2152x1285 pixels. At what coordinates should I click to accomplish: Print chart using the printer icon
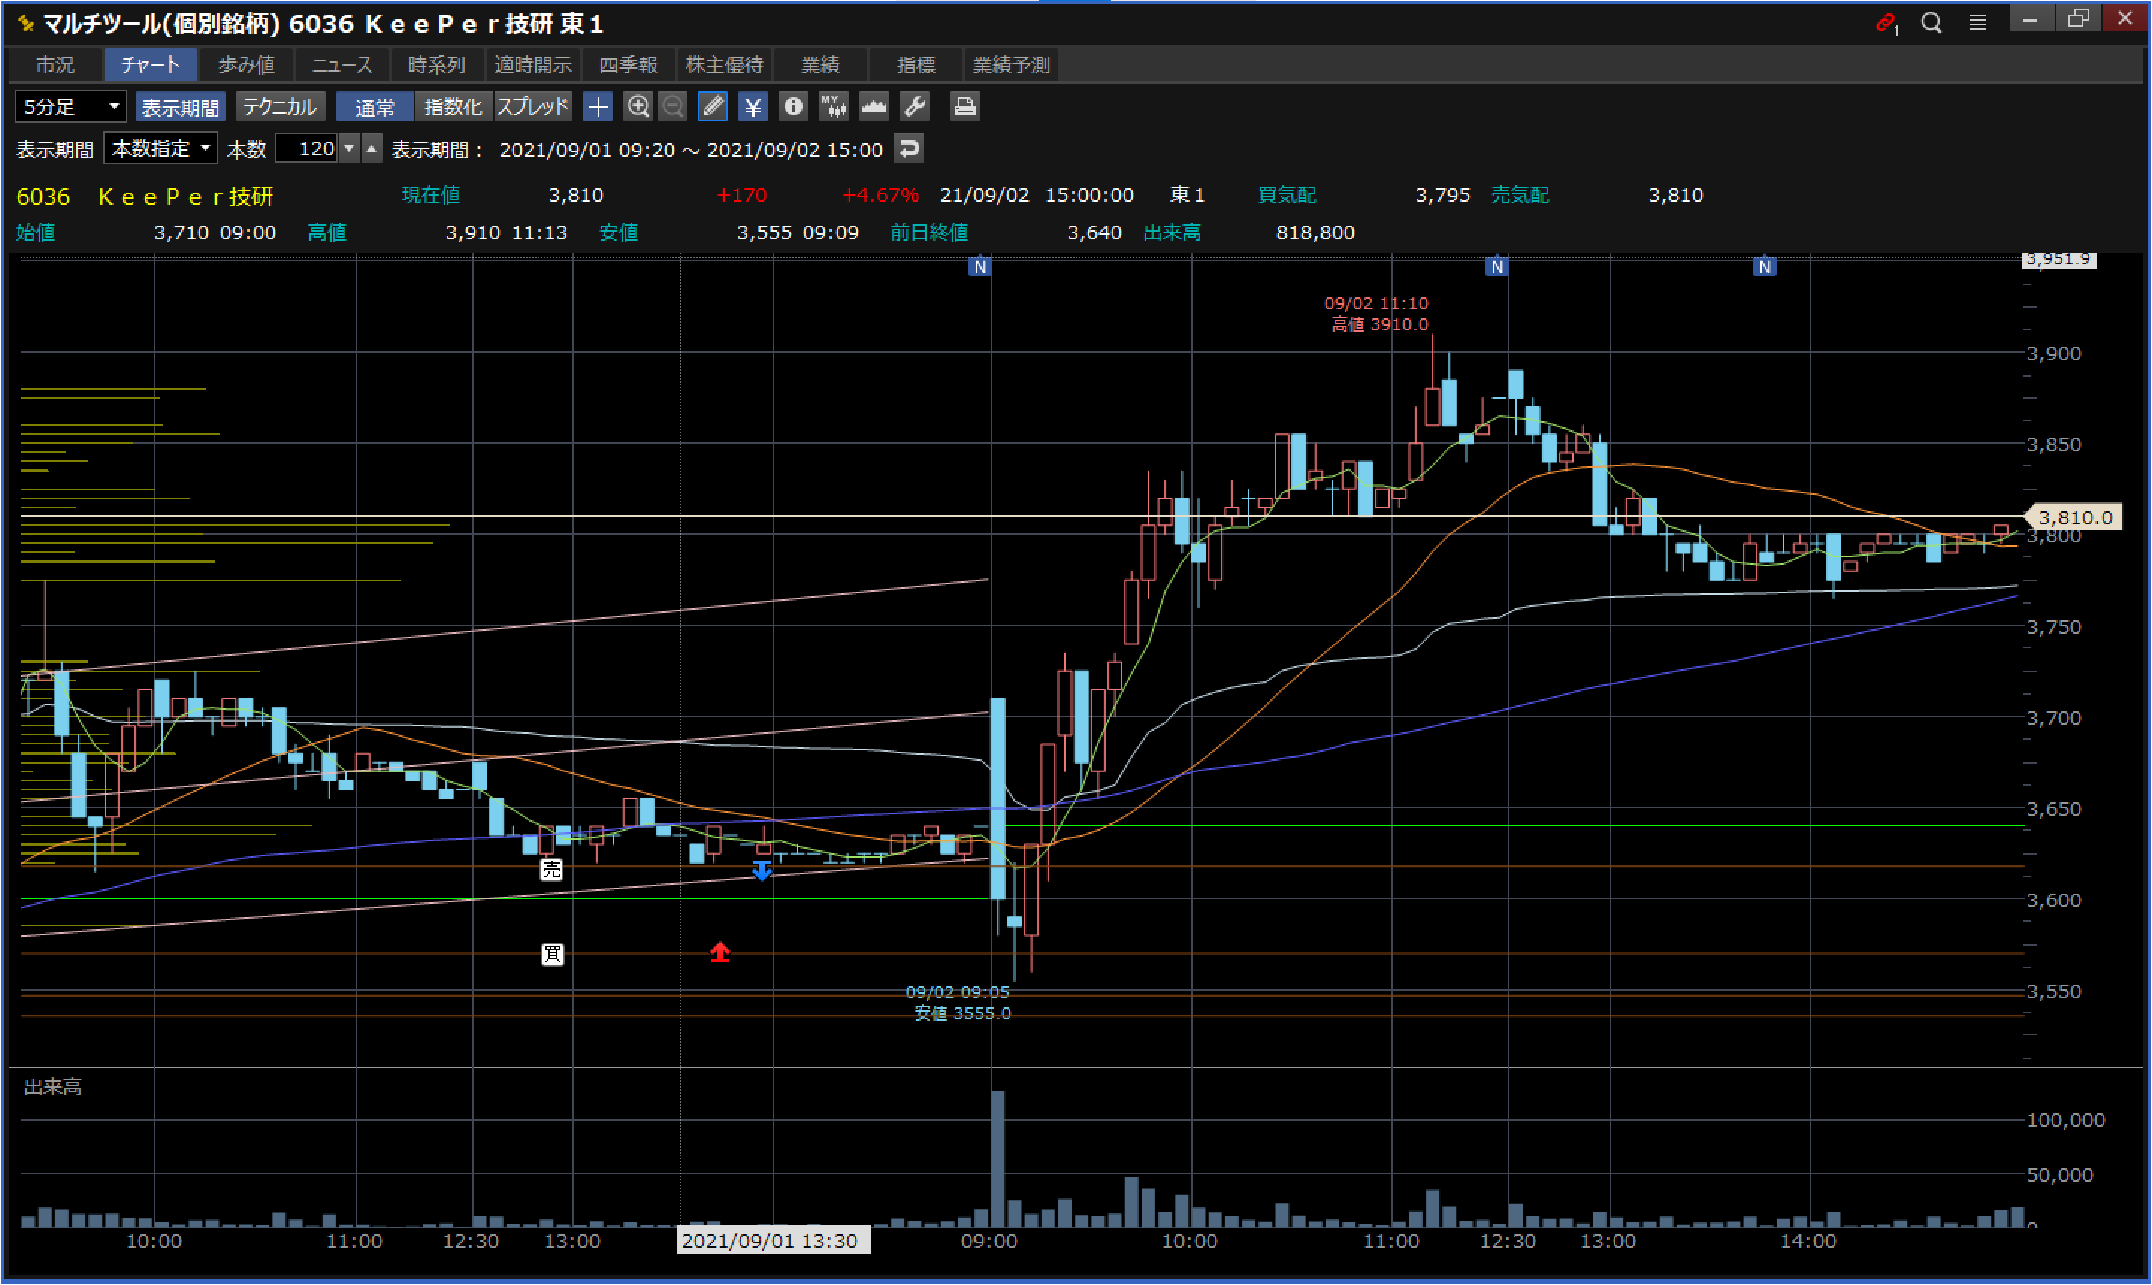tap(965, 107)
